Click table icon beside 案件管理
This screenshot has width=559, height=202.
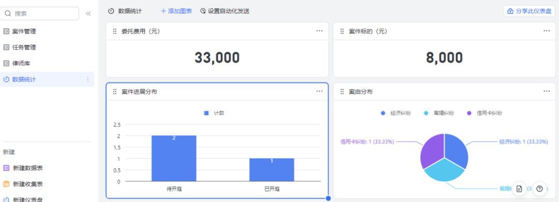click(x=6, y=32)
